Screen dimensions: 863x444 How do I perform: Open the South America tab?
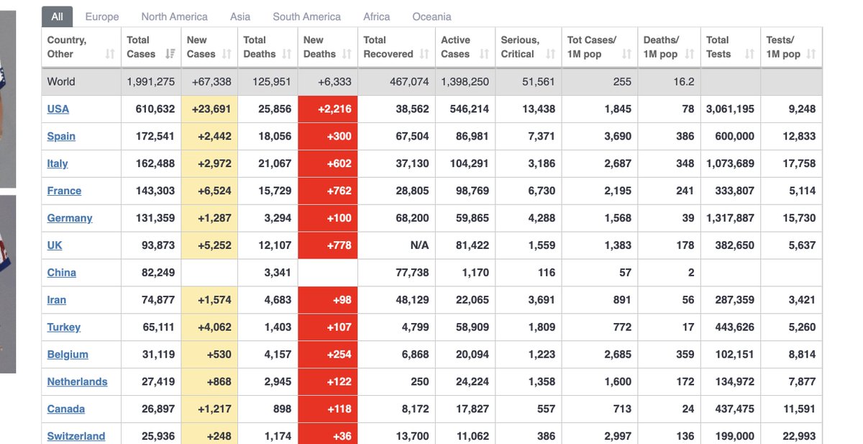pos(306,17)
